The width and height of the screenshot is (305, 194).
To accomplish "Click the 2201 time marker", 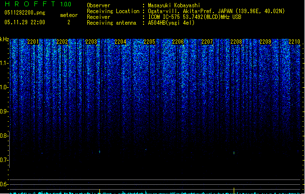I will pyautogui.click(x=33, y=42).
